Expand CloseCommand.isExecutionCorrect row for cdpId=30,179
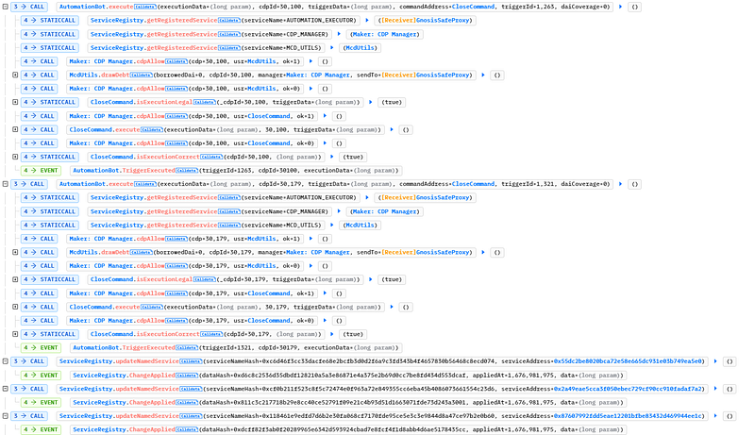The height and width of the screenshot is (435, 755). [x=15, y=333]
